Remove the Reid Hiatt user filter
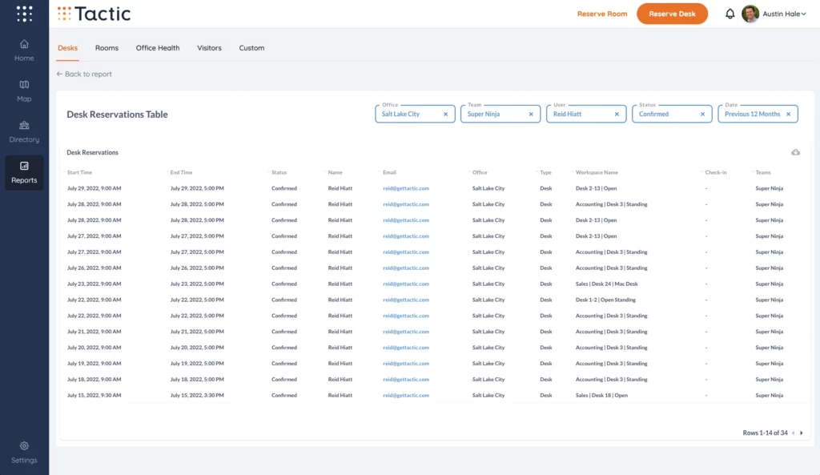The image size is (820, 475). pyautogui.click(x=617, y=114)
